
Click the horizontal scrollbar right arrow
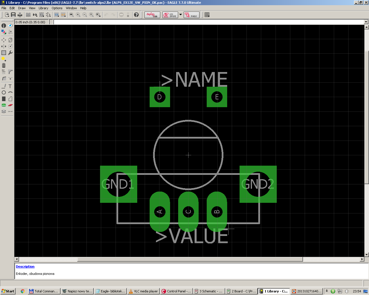coord(362,259)
